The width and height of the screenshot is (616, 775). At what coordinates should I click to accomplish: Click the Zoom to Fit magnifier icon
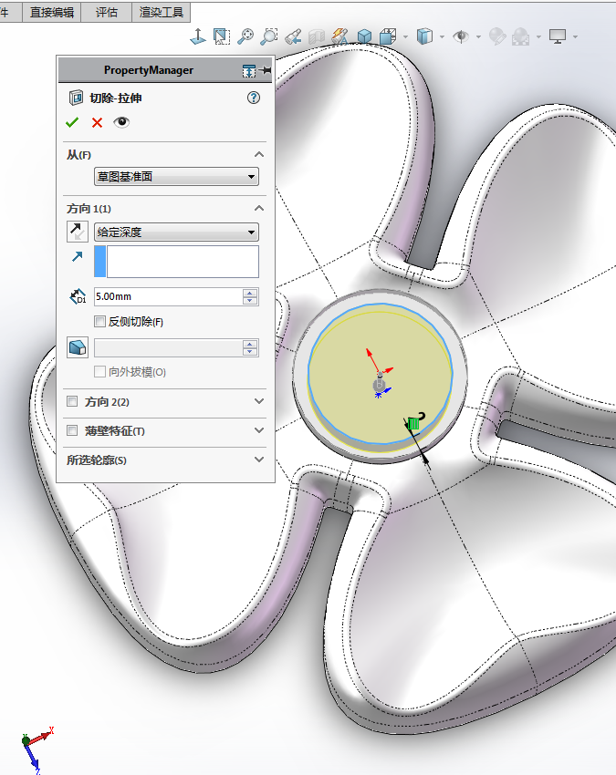click(x=245, y=36)
